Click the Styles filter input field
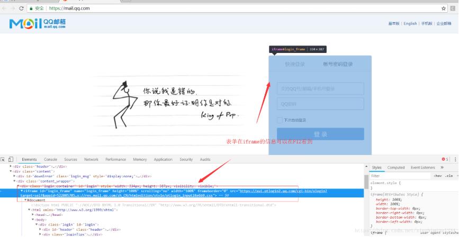 (x=397, y=176)
